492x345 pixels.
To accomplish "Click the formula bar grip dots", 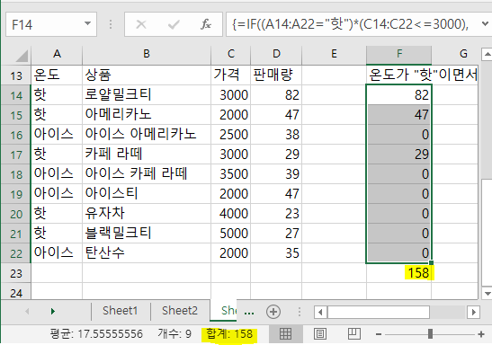I will [x=111, y=24].
